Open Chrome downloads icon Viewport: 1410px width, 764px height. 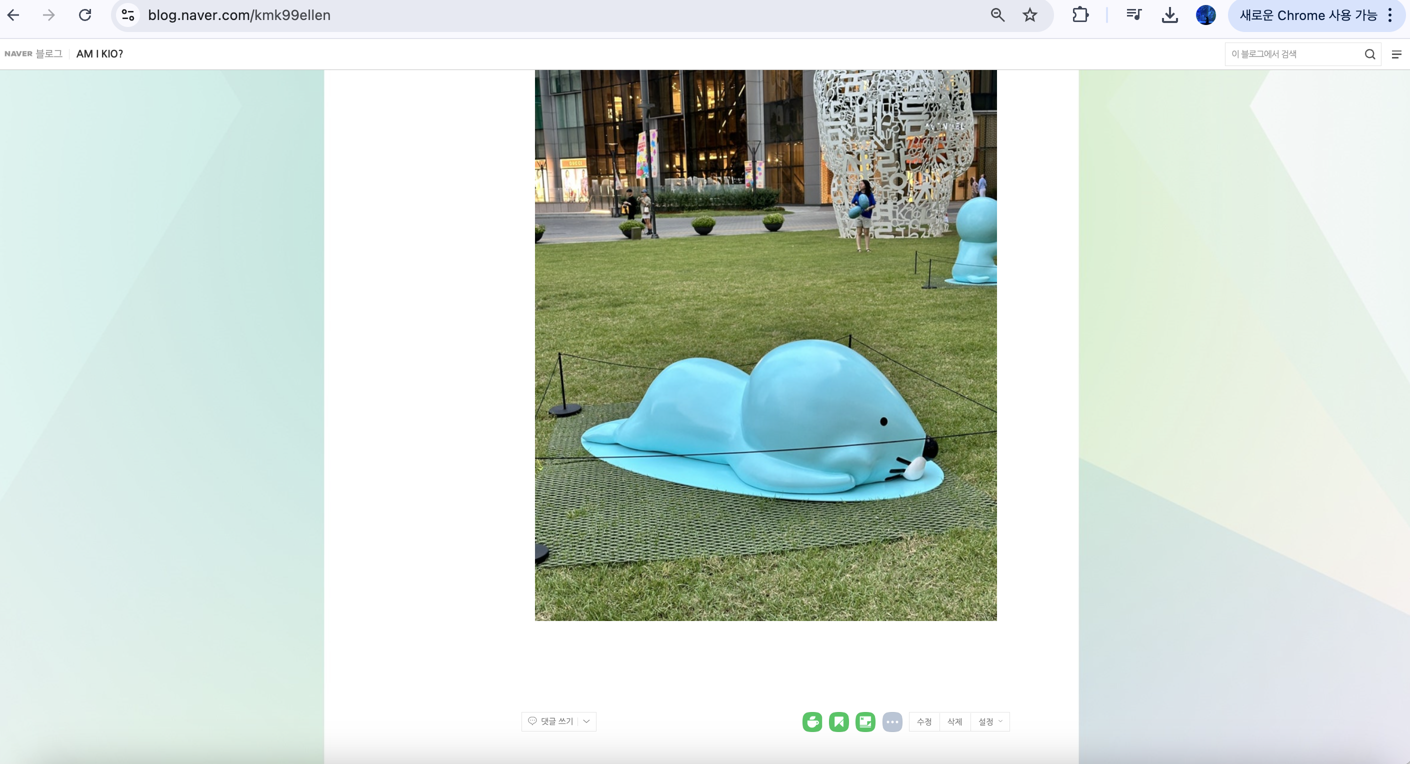point(1169,15)
